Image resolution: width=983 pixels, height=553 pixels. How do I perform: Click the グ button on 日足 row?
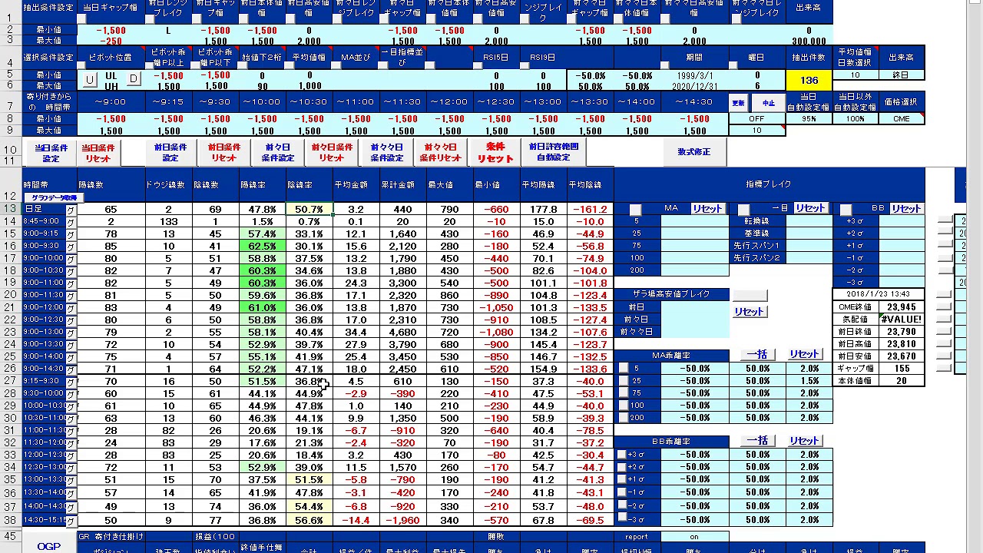[x=71, y=210]
